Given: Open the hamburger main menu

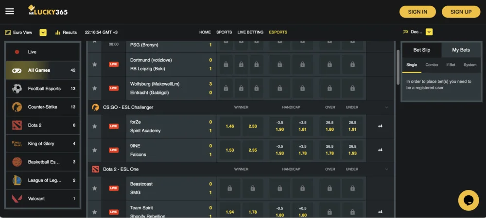Looking at the screenshot, I should (x=10, y=12).
